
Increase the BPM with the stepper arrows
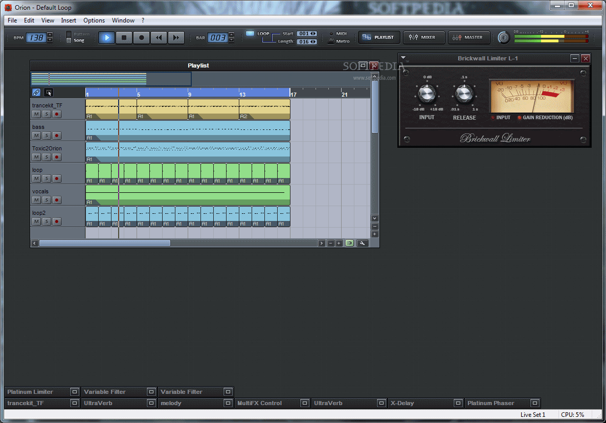[50, 35]
